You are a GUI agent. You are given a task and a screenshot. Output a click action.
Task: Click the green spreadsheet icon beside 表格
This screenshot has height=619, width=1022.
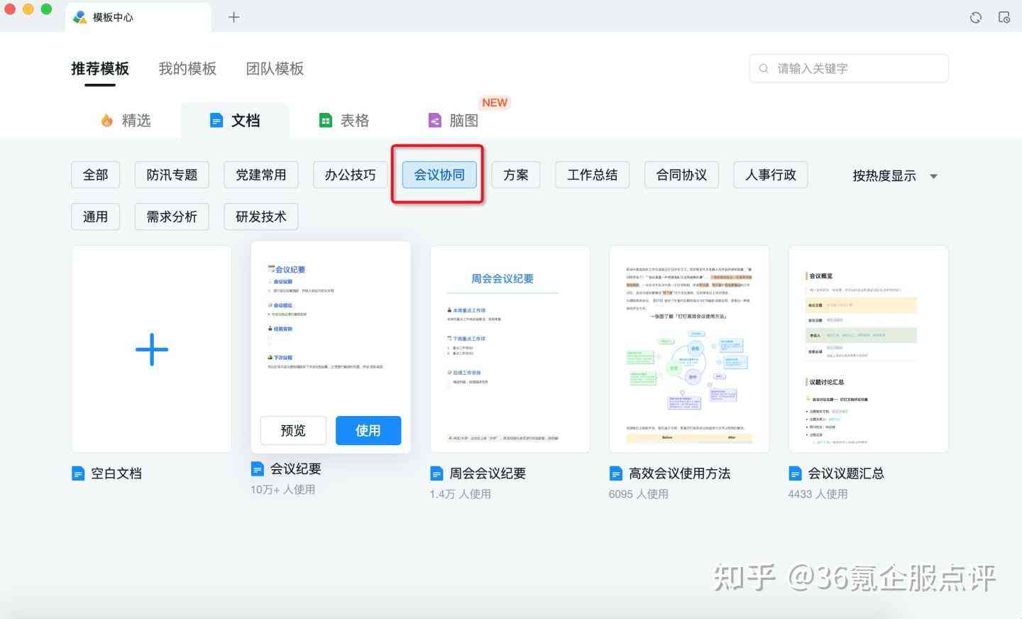[x=325, y=121]
